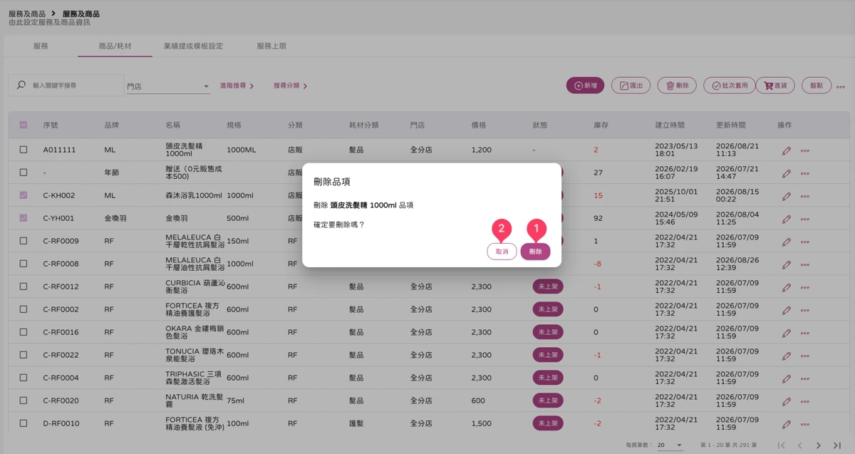Open the more-options dots for row C-KH002
This screenshot has width=855, height=454.
point(805,196)
